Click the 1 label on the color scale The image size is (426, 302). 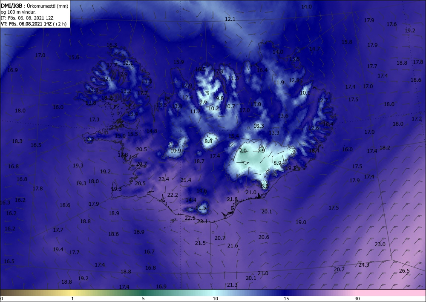pyautogui.click(x=72, y=299)
